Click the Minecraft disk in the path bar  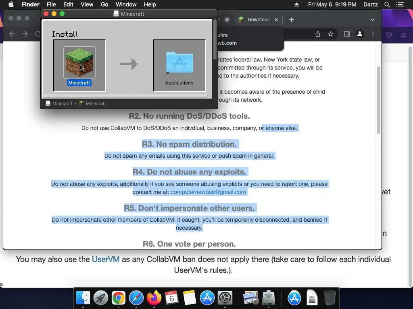click(59, 103)
